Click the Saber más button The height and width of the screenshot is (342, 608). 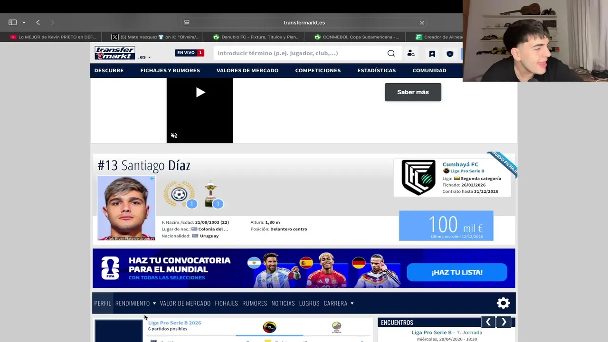(x=413, y=92)
